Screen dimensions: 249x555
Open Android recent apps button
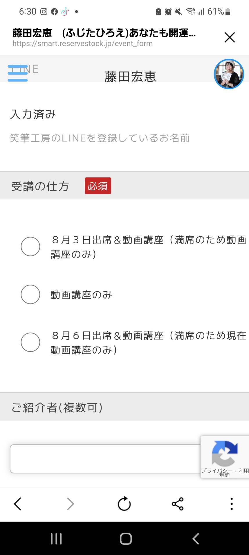[56, 539]
